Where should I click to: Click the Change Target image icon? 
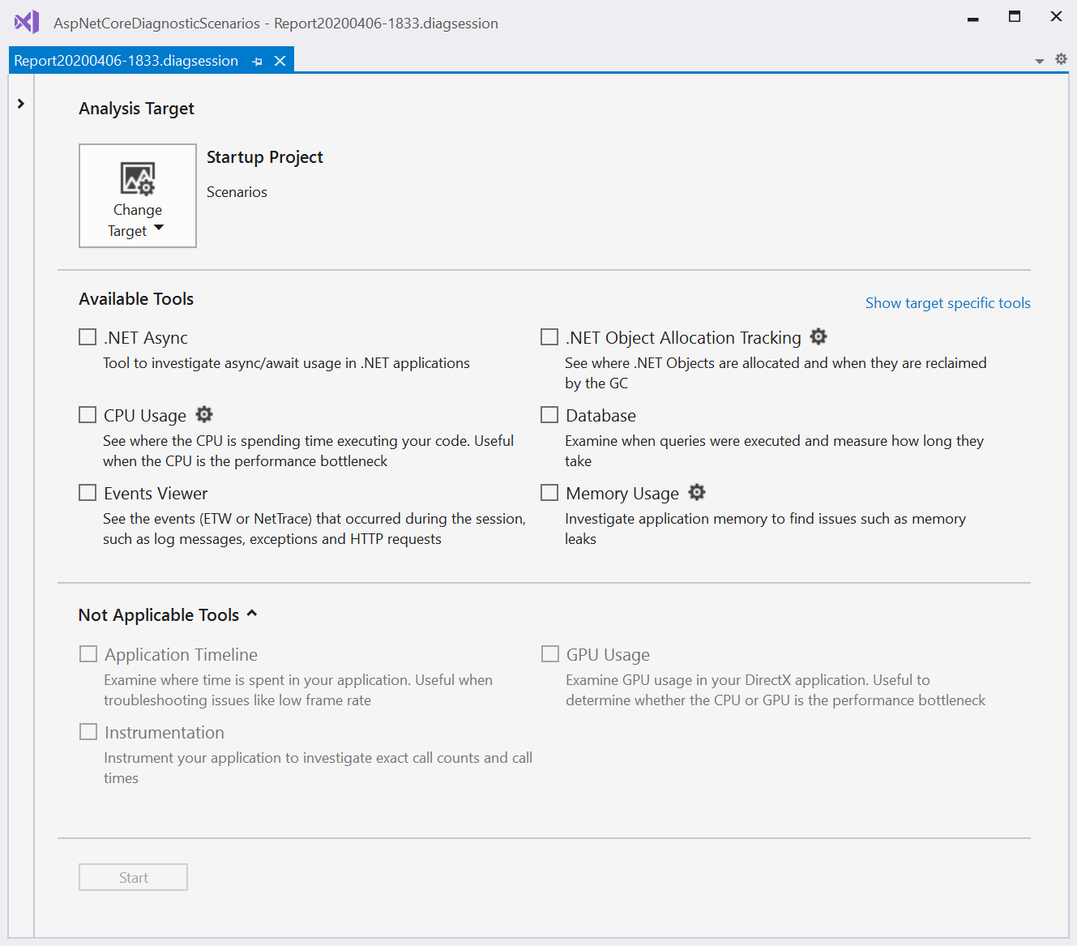click(137, 178)
